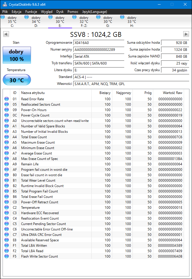Click status orb of Current Pending Sector Count

tap(7, 224)
